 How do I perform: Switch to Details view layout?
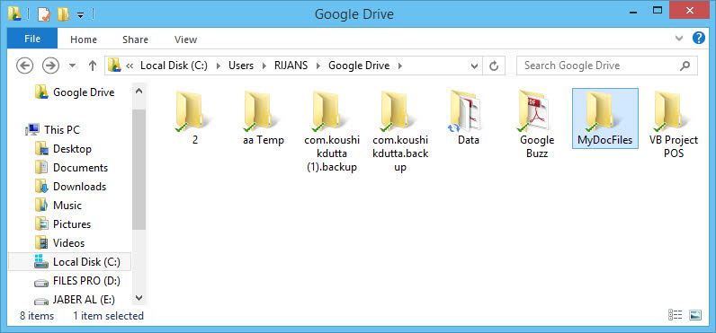click(675, 315)
